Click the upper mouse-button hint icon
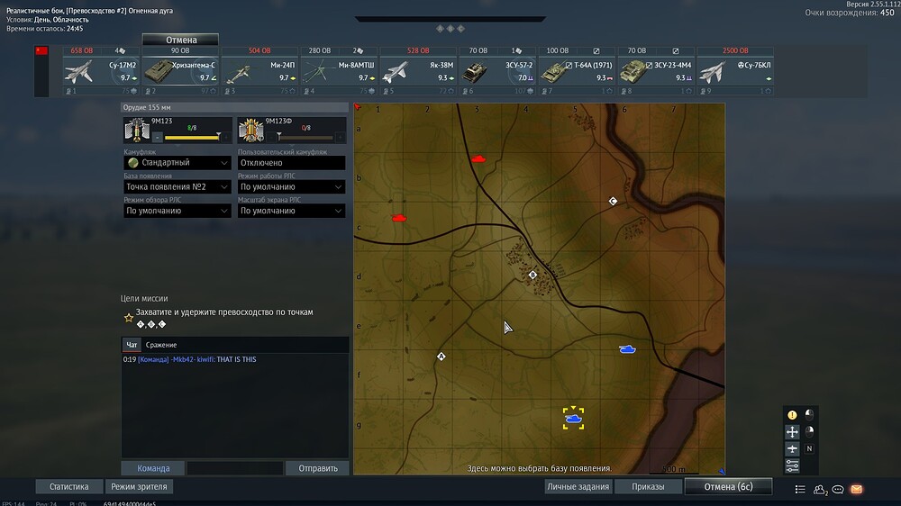 click(x=809, y=414)
